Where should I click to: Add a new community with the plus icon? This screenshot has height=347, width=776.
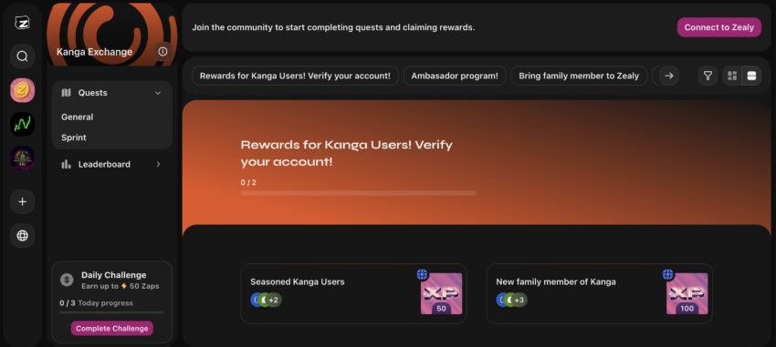click(22, 201)
